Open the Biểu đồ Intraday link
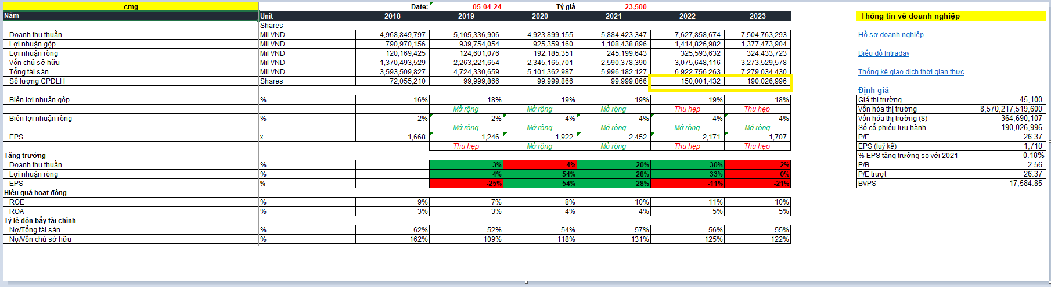The height and width of the screenshot is (287, 1051). (x=884, y=53)
